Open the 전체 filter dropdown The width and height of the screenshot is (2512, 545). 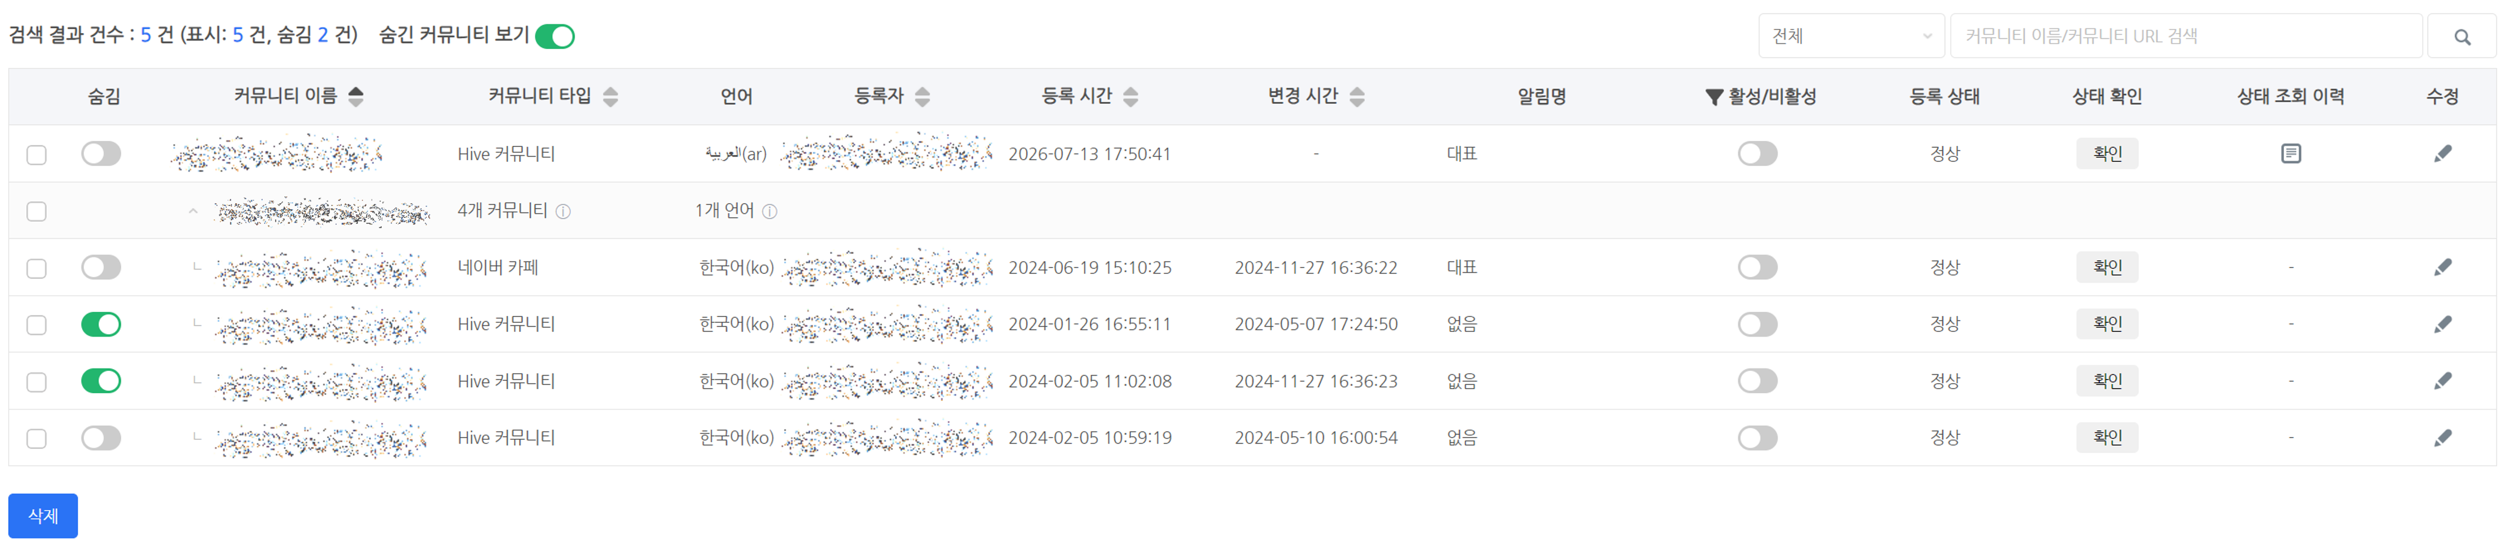(1851, 36)
